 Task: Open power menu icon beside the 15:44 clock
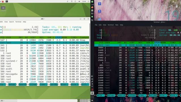(89, 1)
